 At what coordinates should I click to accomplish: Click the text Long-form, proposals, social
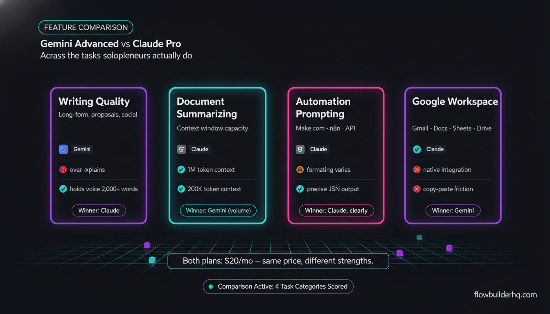pyautogui.click(x=98, y=114)
